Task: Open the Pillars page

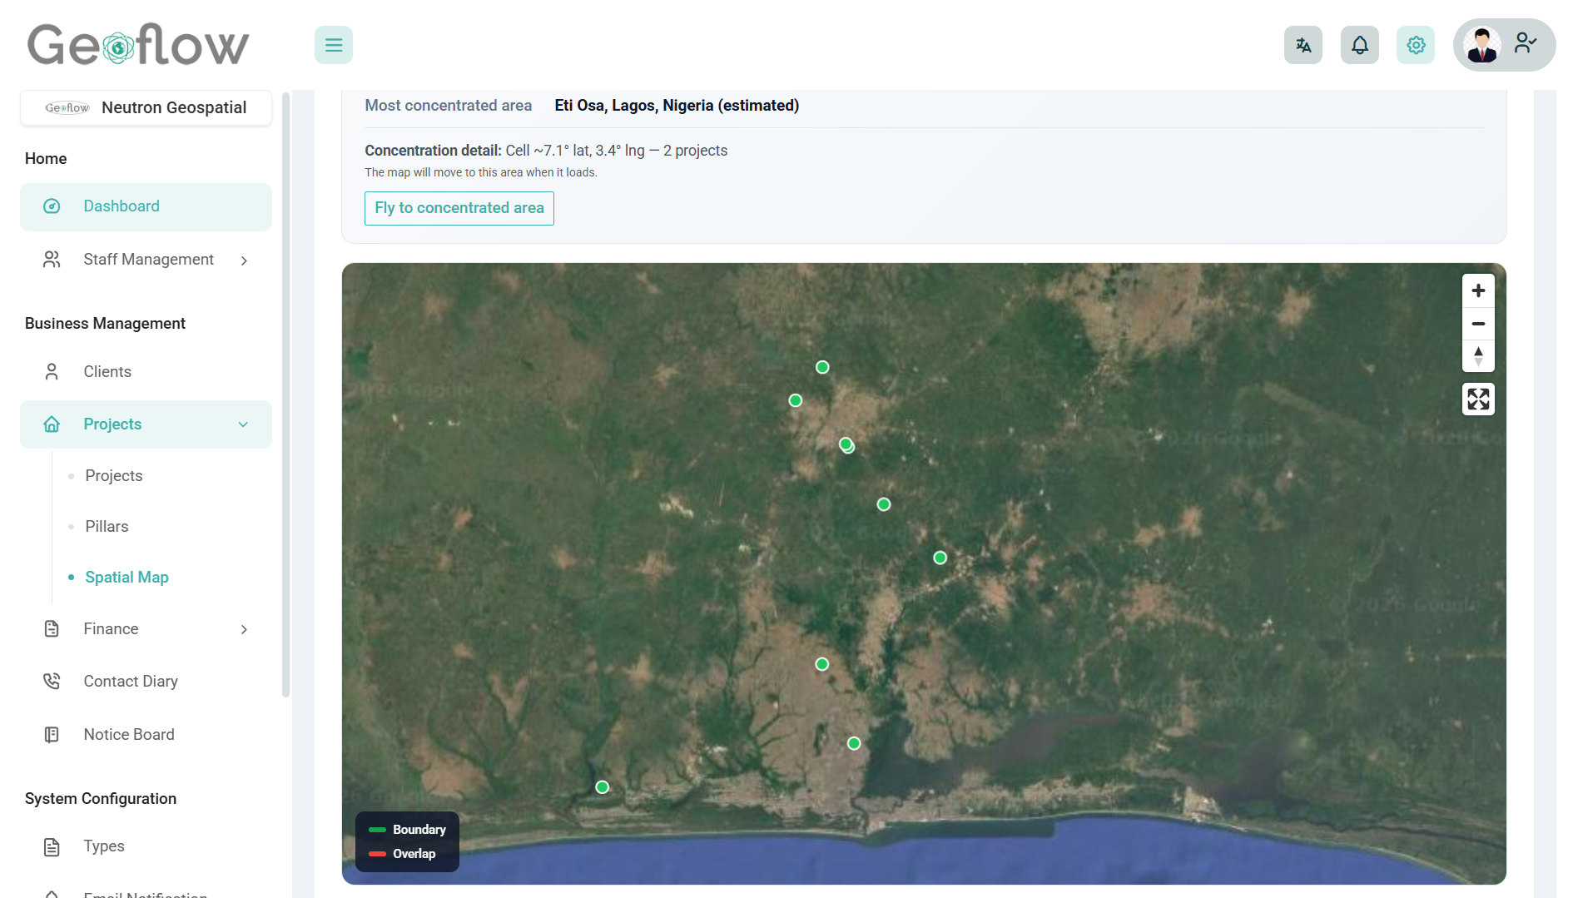Action: click(107, 527)
